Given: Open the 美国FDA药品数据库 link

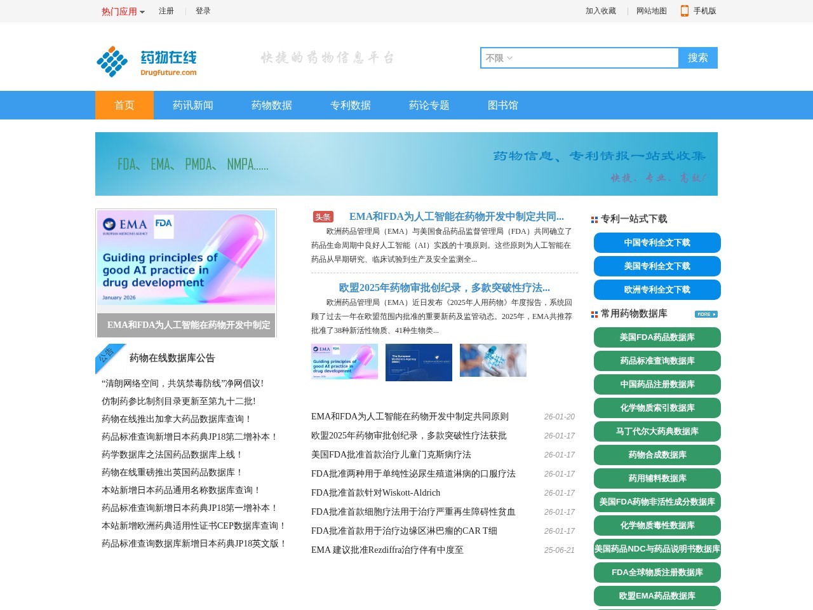Looking at the screenshot, I should click(657, 337).
